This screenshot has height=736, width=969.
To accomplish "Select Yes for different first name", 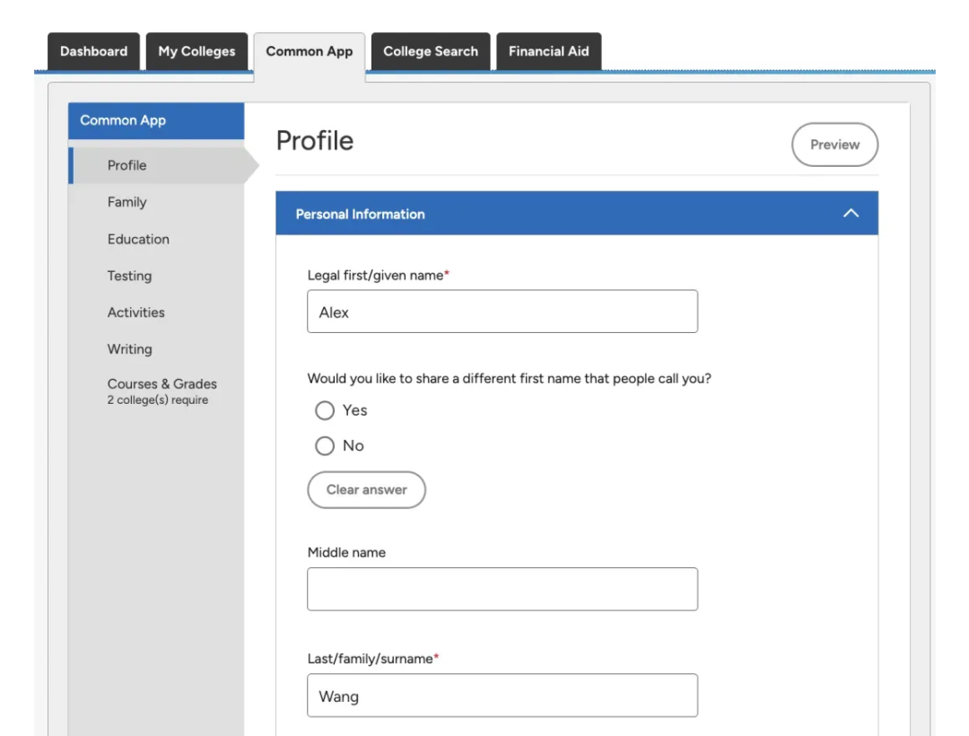I will [325, 410].
